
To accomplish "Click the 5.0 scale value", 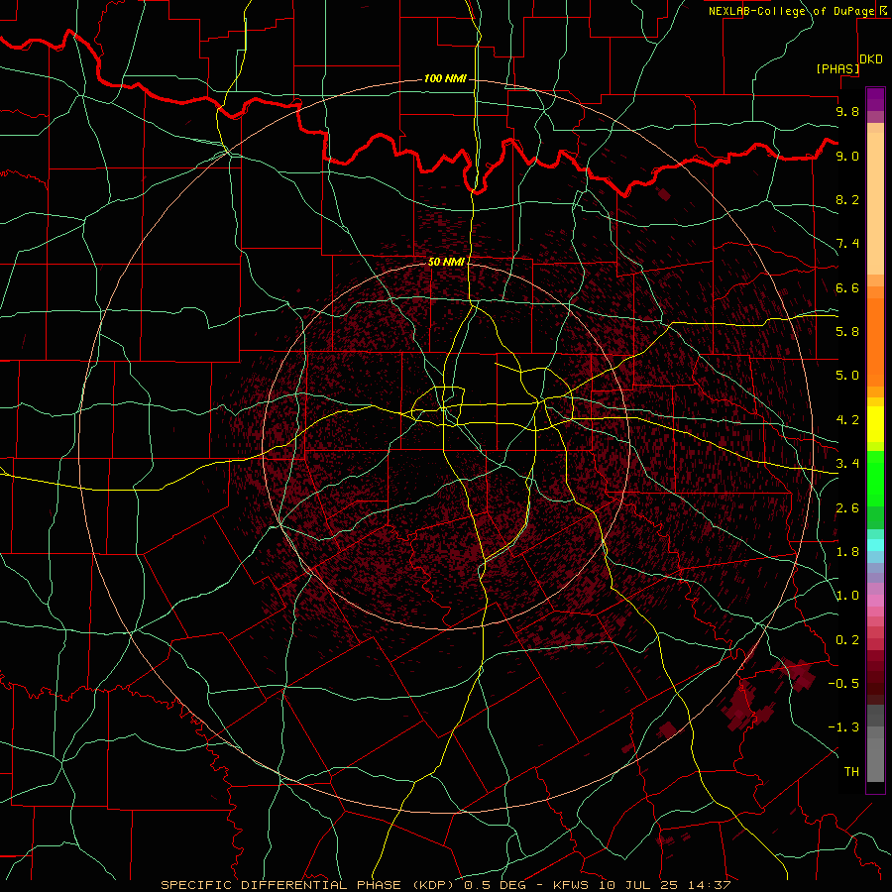I will click(847, 376).
